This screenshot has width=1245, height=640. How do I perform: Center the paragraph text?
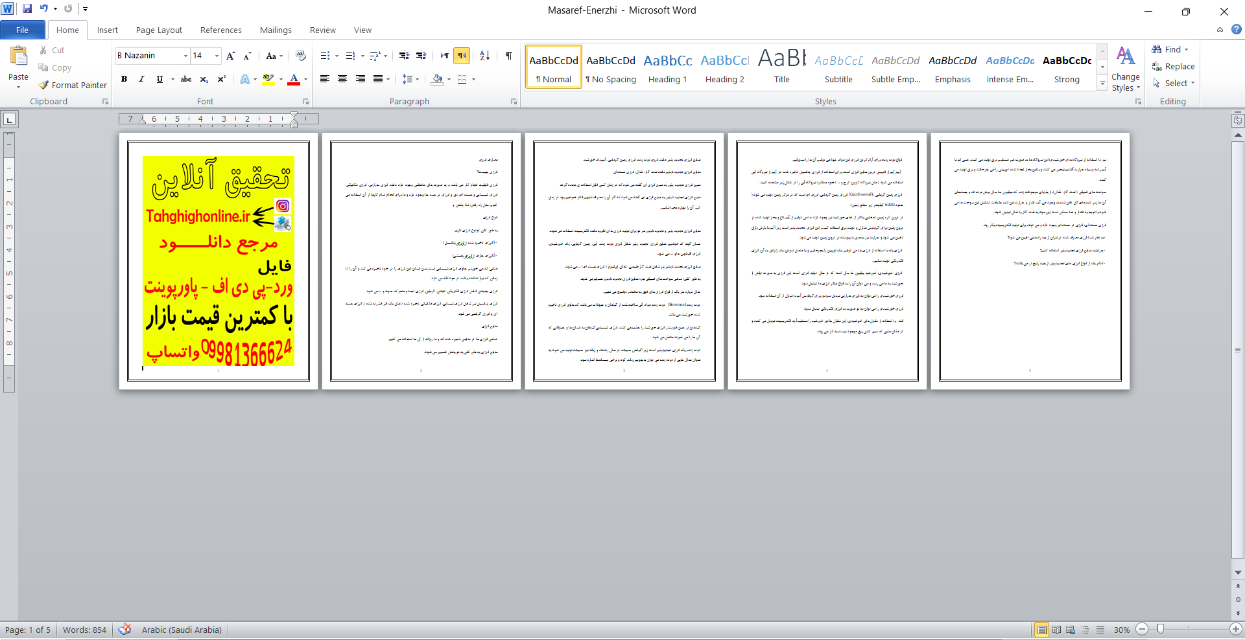(342, 79)
